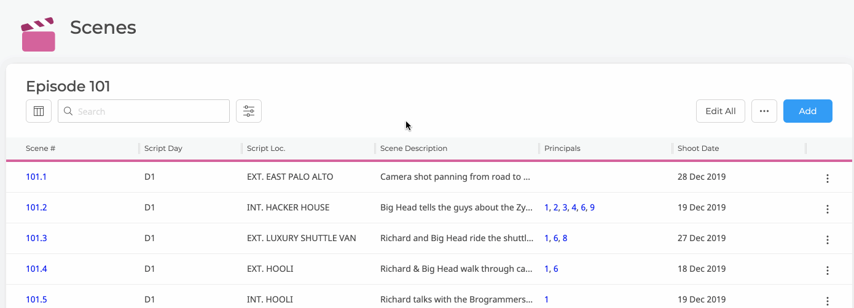Open row options for scene 101.3
This screenshot has height=308, width=854.
(828, 240)
